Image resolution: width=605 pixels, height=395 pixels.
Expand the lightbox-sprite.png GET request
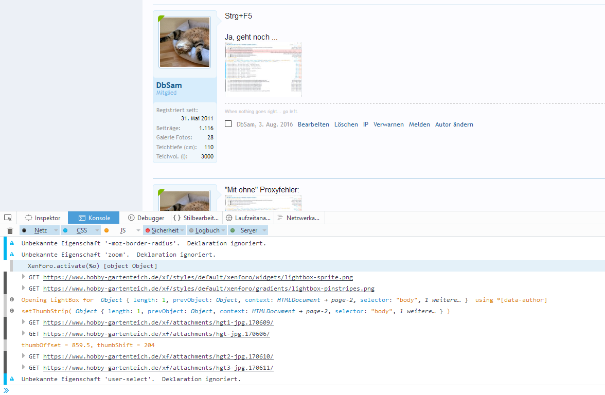(23, 277)
